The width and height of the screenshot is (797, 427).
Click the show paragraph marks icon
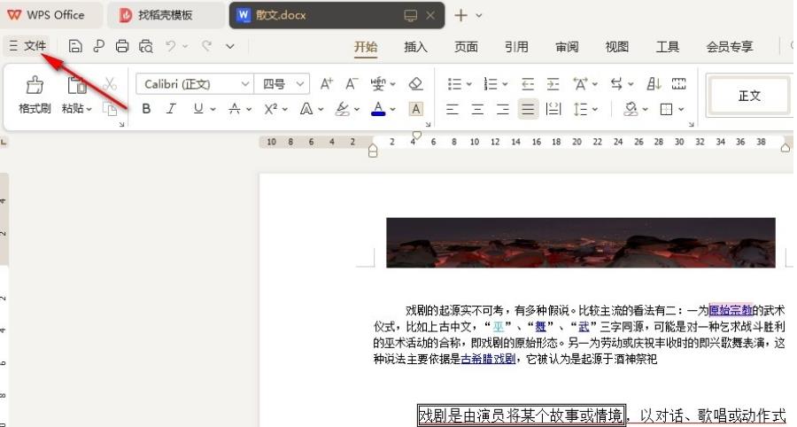point(678,84)
